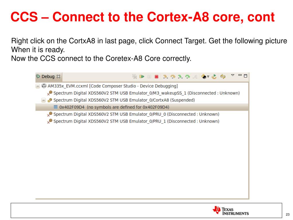The height and width of the screenshot is (220, 293).
Task: Click the green Assembly Step Over icon
Action: [187, 76]
